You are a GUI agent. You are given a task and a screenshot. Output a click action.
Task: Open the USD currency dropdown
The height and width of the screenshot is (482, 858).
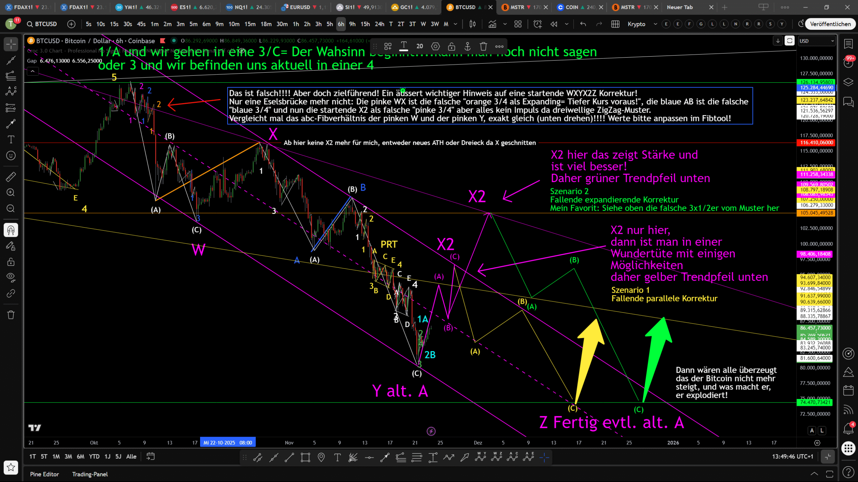pyautogui.click(x=816, y=41)
